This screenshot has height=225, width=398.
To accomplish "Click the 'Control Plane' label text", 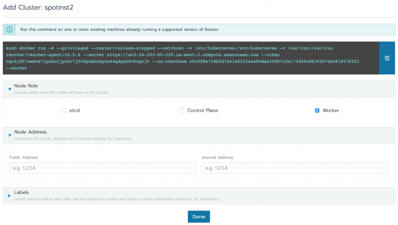I will coord(202,111).
